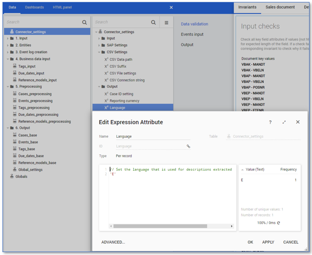
Task: Click the link icon next to ID field
Action: click(188, 146)
